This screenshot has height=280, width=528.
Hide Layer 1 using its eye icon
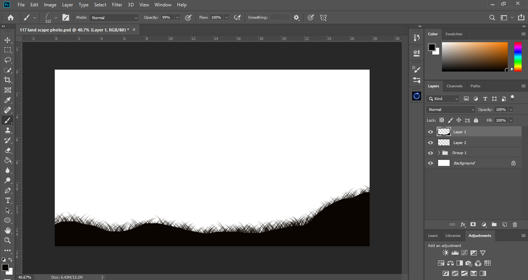coord(431,132)
